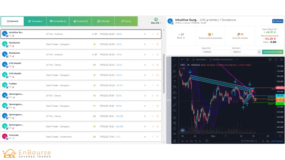Switch to the Général tab
The height and width of the screenshot is (160, 285).
pyautogui.click(x=12, y=21)
